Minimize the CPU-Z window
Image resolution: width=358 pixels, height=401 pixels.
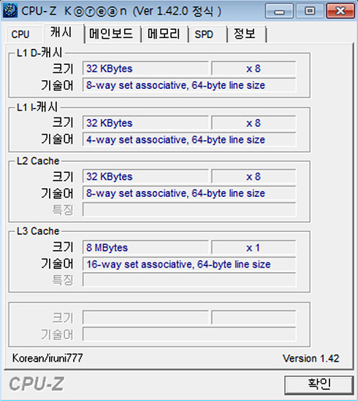click(x=279, y=11)
